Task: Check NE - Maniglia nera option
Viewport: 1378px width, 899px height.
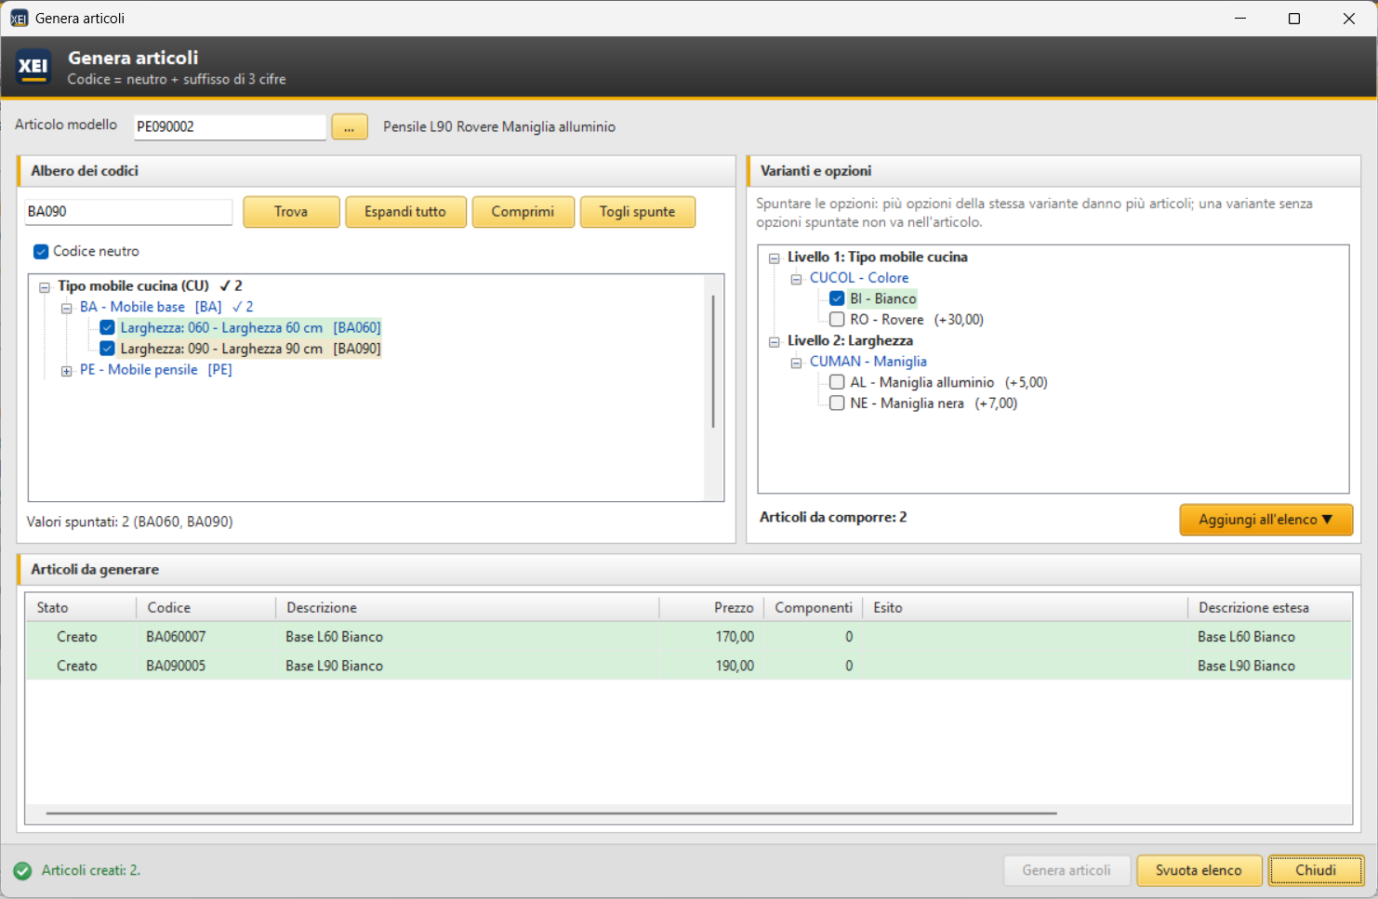Action: (837, 403)
